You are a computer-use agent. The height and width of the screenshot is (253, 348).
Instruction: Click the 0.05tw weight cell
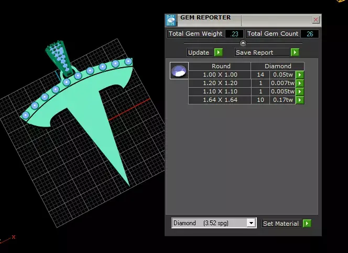(283, 75)
